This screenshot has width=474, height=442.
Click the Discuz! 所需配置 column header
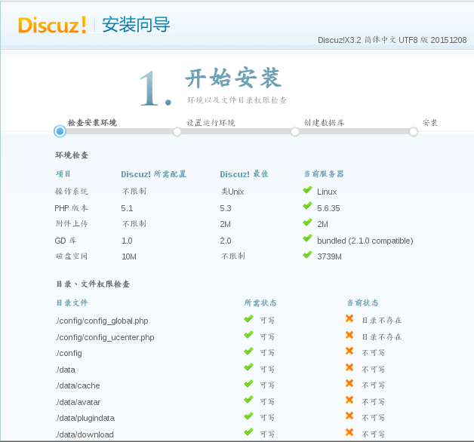[x=153, y=174]
